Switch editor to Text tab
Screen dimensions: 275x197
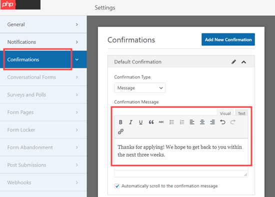coord(241,113)
